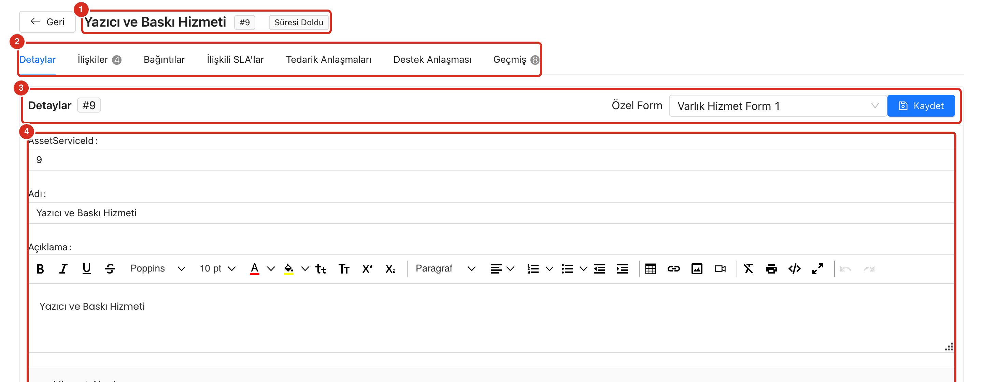Expand the text alignment options
The width and height of the screenshot is (983, 382).
pos(510,269)
